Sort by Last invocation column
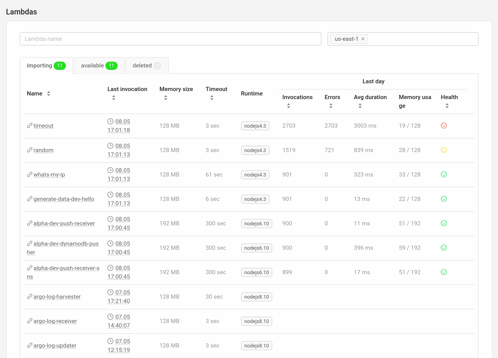498x358 pixels. (114, 98)
